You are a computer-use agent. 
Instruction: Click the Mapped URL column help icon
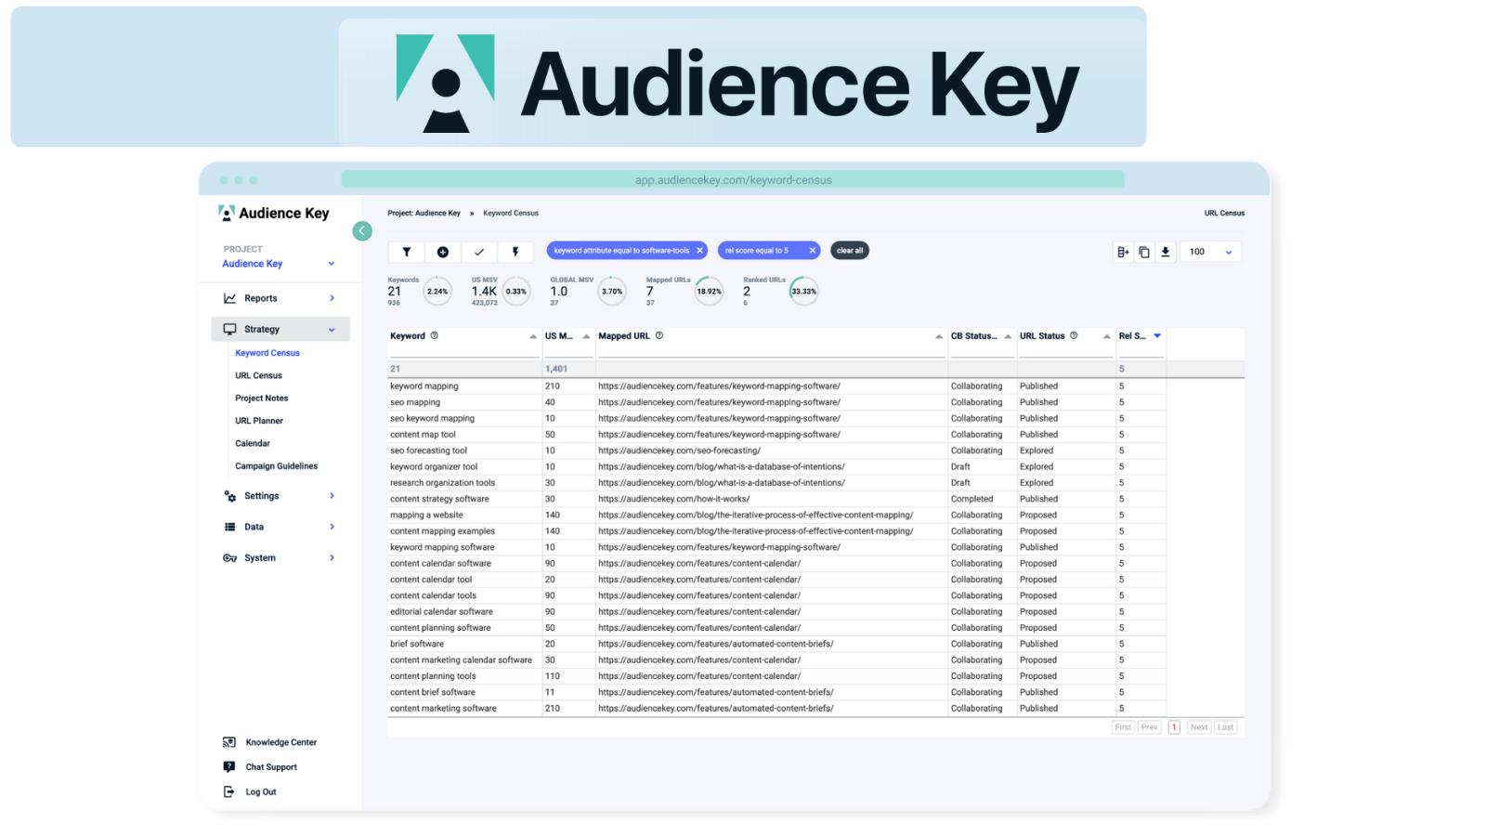pos(659,335)
